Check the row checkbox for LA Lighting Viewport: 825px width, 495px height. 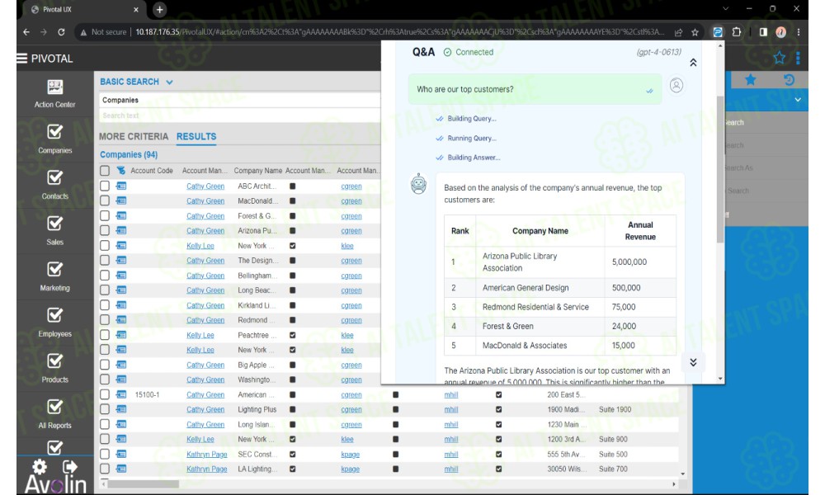point(105,469)
